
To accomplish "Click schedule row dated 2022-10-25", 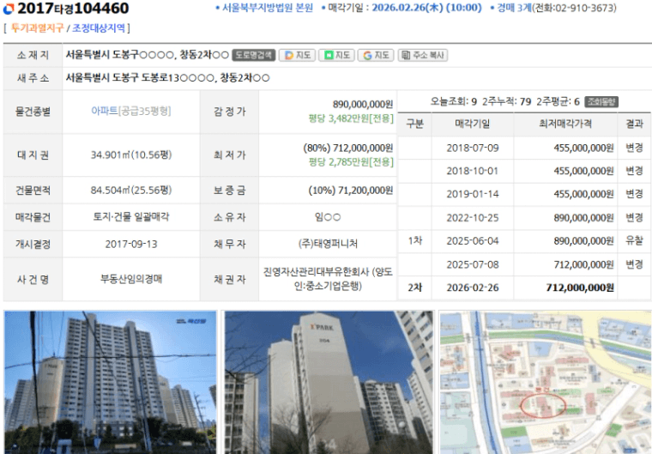I will tap(524, 218).
